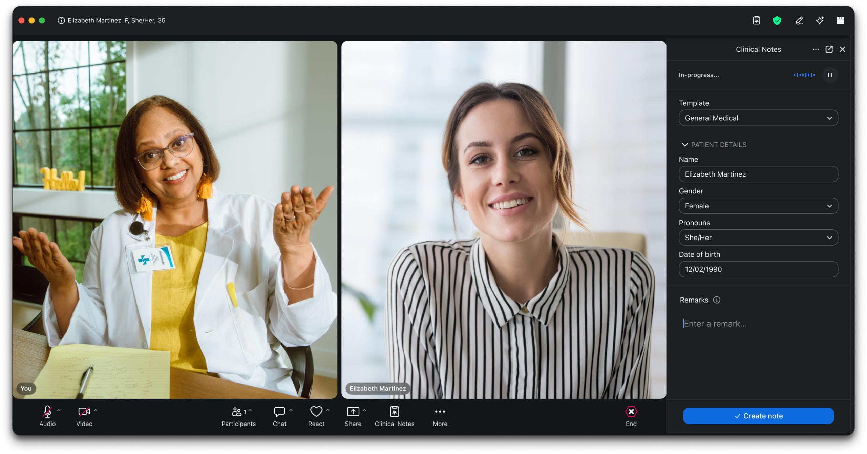
Task: Open the Template dropdown showing General Medical
Action: pyautogui.click(x=758, y=118)
